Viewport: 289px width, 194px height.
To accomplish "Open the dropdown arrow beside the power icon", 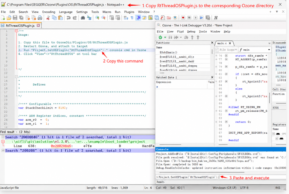I will 165,37.
